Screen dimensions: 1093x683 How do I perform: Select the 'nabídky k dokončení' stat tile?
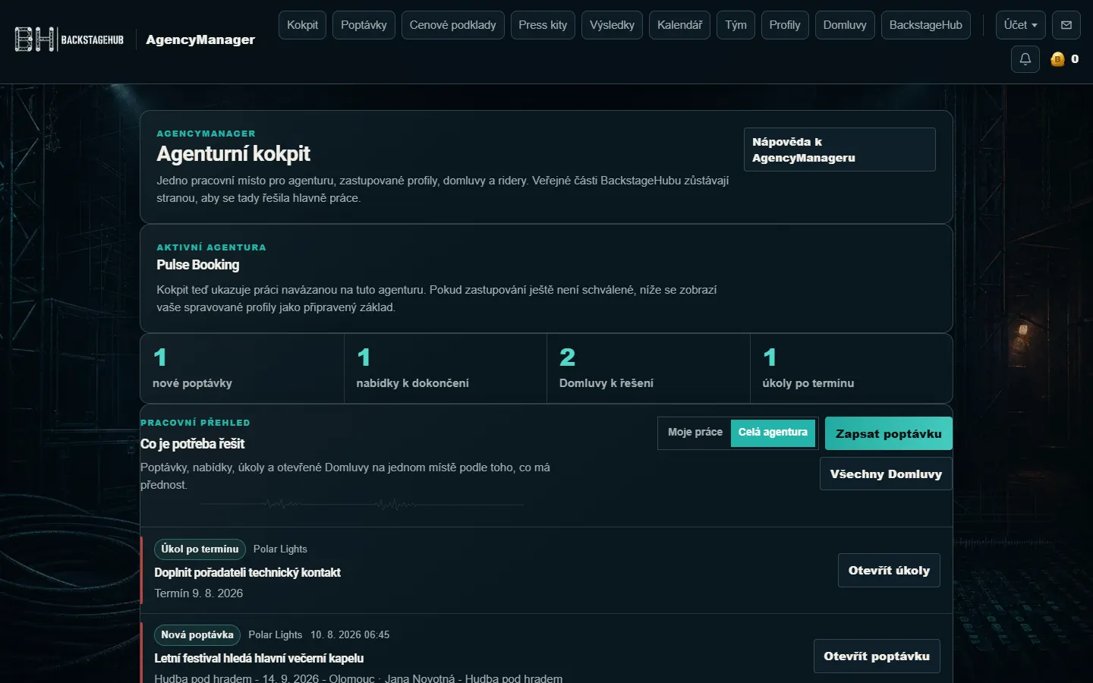coord(446,369)
